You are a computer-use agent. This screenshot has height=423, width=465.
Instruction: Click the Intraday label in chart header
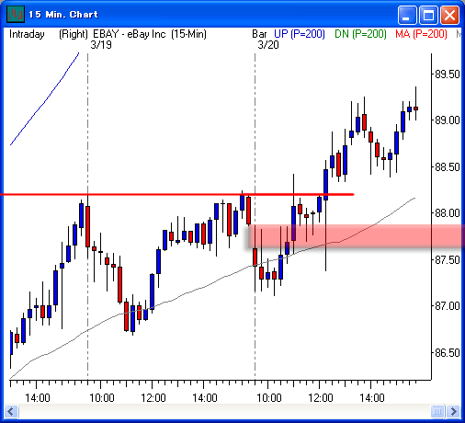tap(27, 34)
